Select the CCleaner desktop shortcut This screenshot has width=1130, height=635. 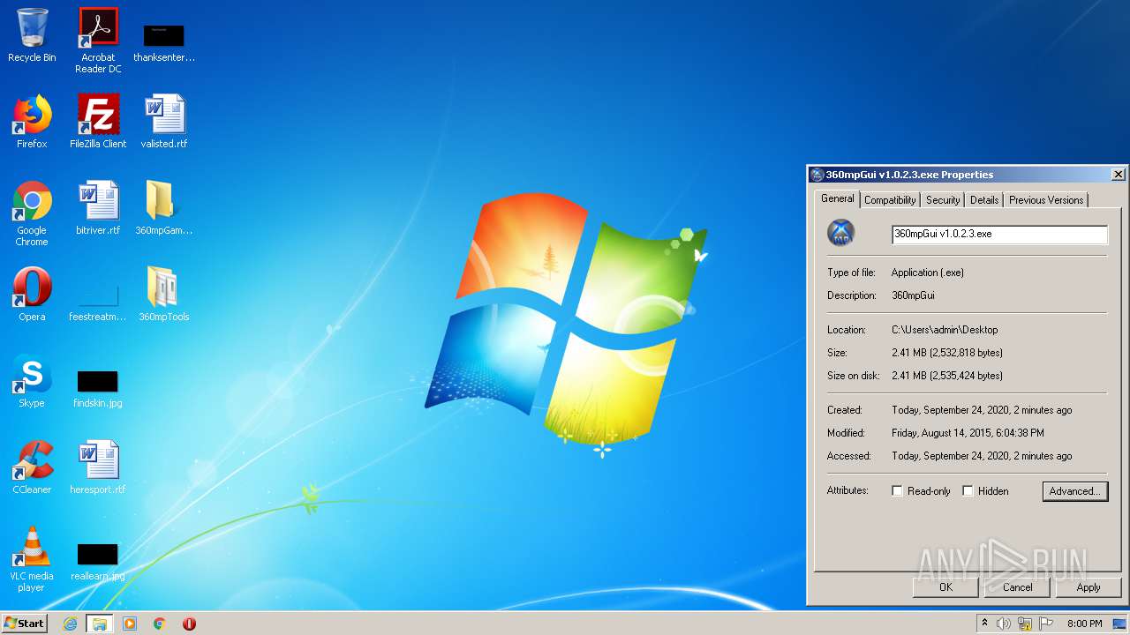pyautogui.click(x=32, y=467)
